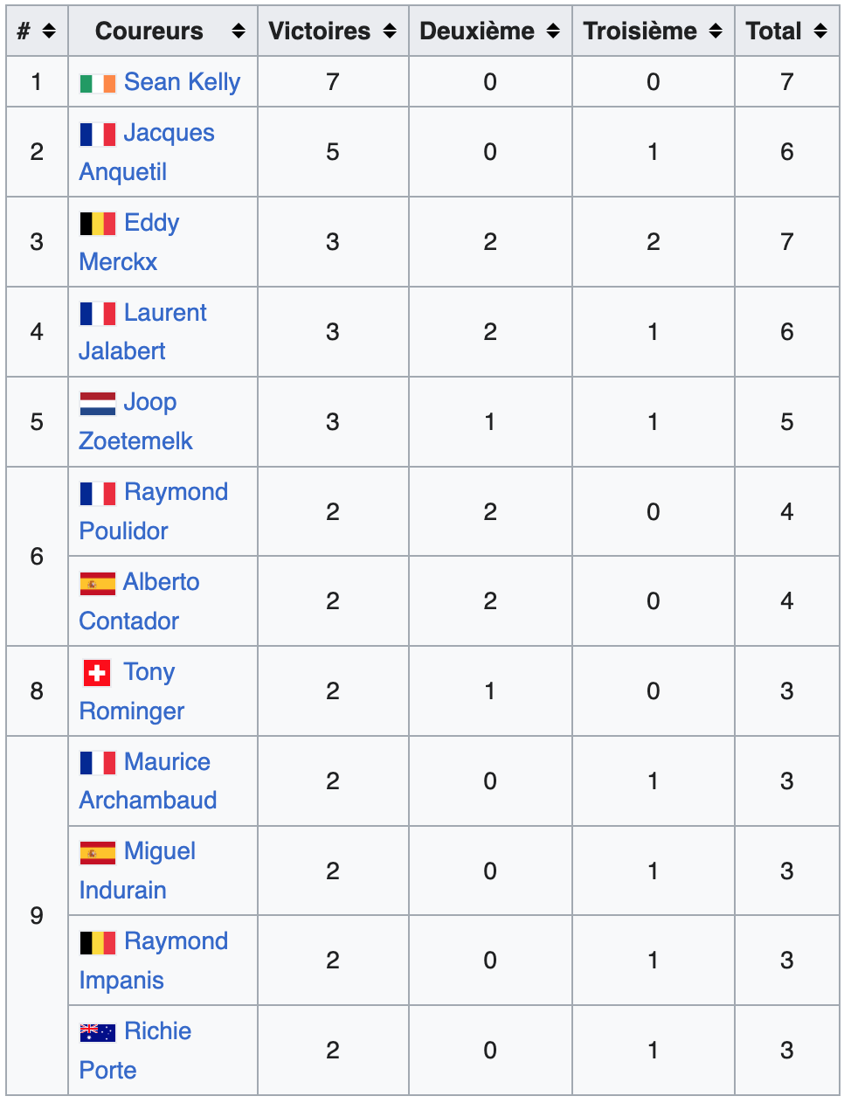This screenshot has height=1103, width=844.
Task: Click Sean Kelly's Victoires cell showing 7
Action: point(333,82)
